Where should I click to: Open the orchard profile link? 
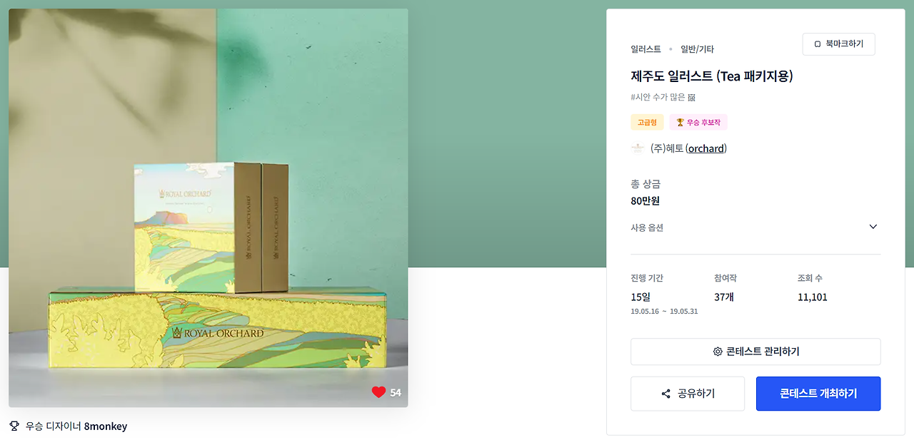click(x=705, y=148)
